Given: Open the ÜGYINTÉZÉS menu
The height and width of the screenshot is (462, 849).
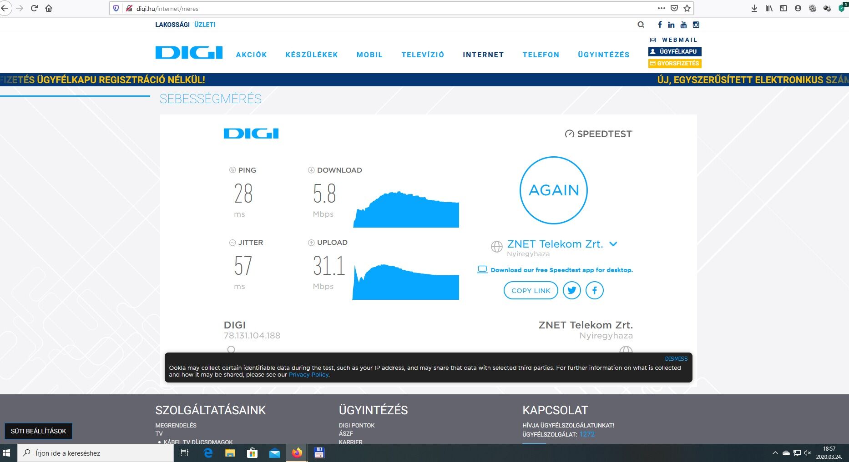Looking at the screenshot, I should [604, 55].
